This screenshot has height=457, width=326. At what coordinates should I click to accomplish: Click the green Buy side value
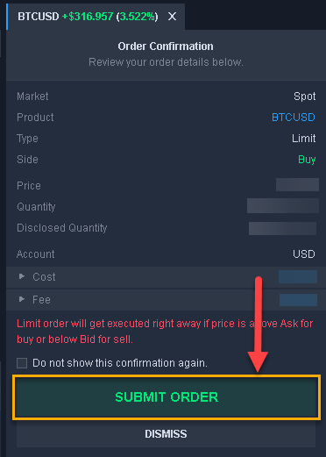[307, 160]
